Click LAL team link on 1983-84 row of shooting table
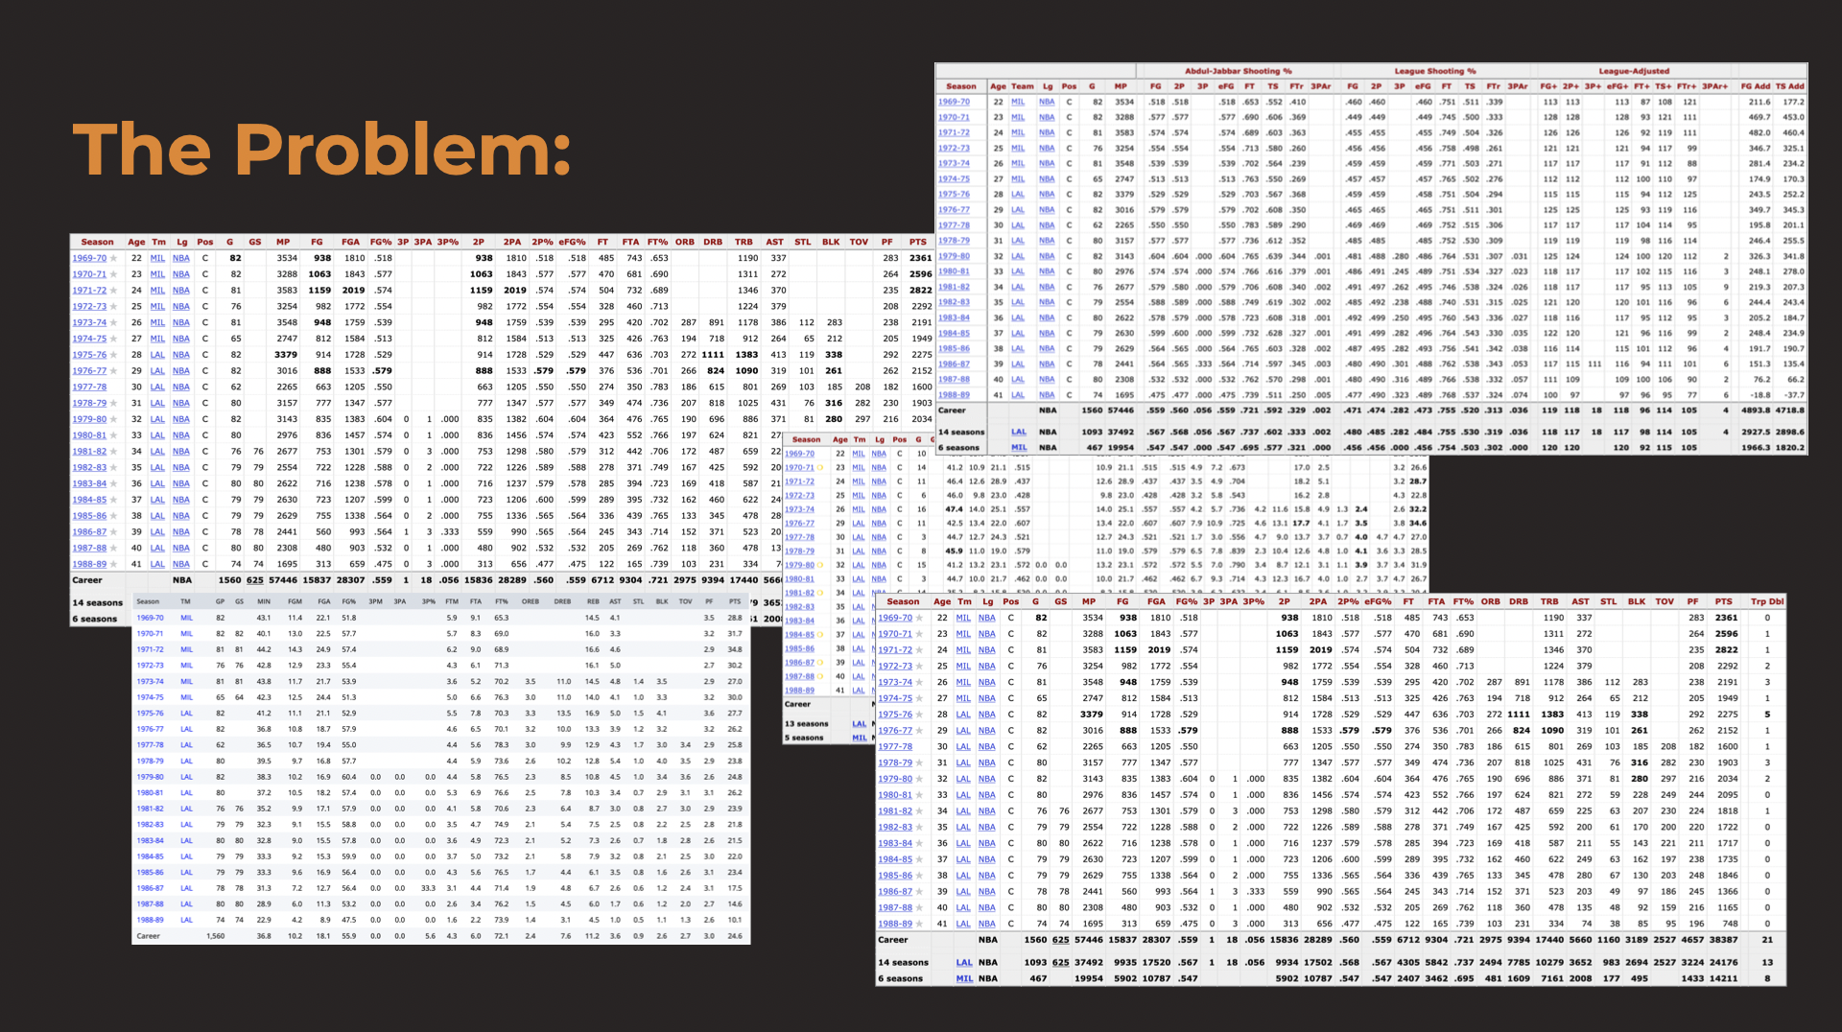The image size is (1842, 1032). 1019,318
